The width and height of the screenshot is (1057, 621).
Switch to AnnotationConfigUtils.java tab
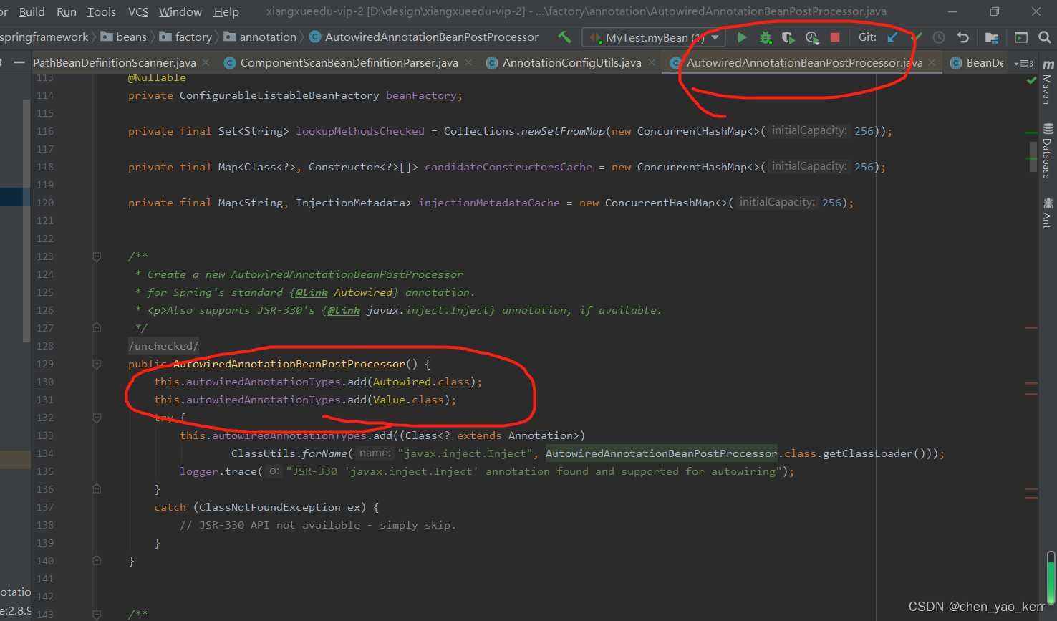coord(571,63)
